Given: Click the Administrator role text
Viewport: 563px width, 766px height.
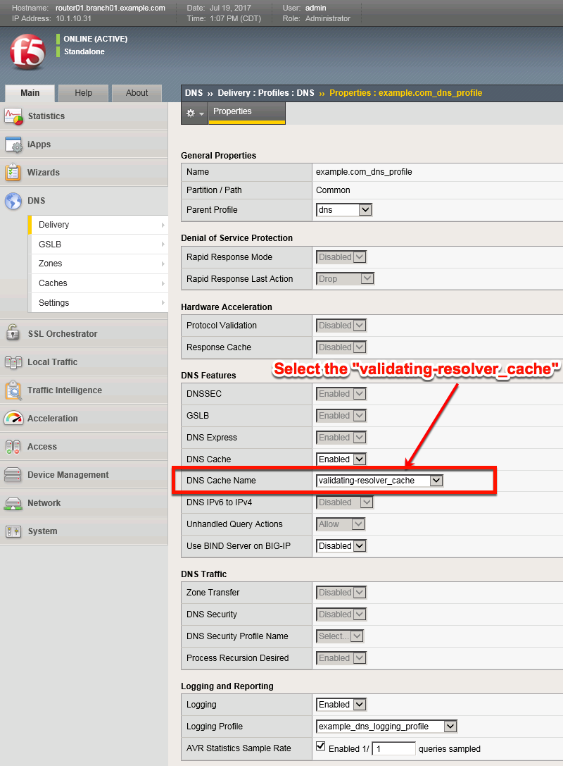Looking at the screenshot, I should pyautogui.click(x=328, y=18).
